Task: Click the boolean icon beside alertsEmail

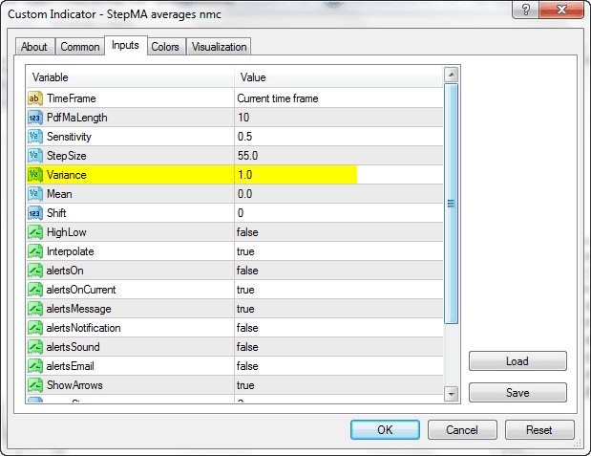Action: pos(35,366)
